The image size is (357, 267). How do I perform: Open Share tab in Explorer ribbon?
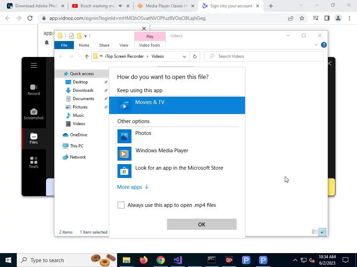coord(104,45)
